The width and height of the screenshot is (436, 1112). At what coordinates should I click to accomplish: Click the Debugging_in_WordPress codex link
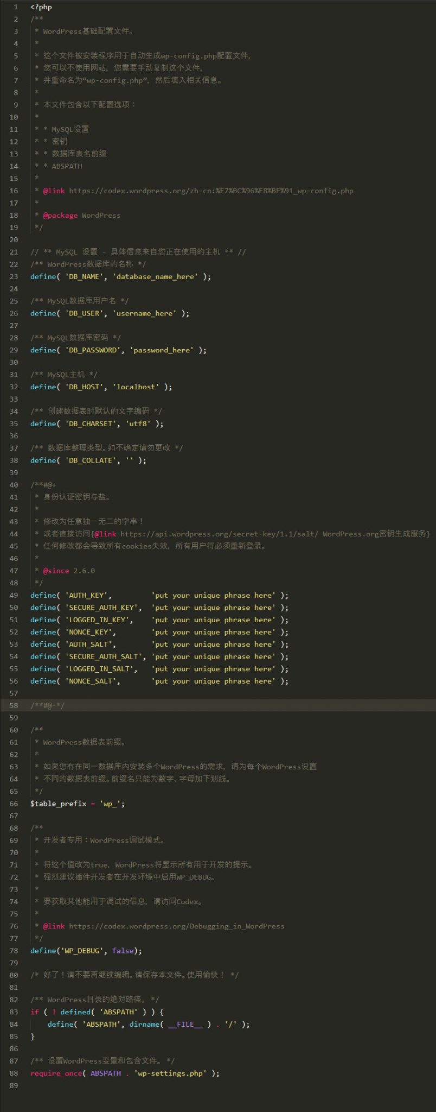coord(176,926)
